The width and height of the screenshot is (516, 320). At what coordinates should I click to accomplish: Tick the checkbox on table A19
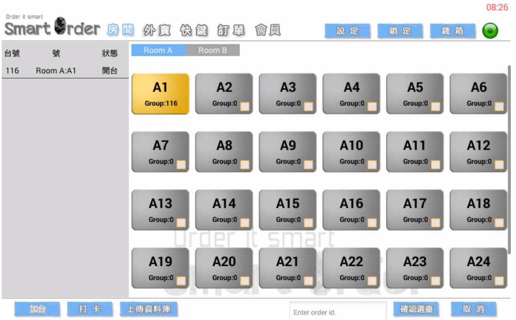(x=181, y=281)
